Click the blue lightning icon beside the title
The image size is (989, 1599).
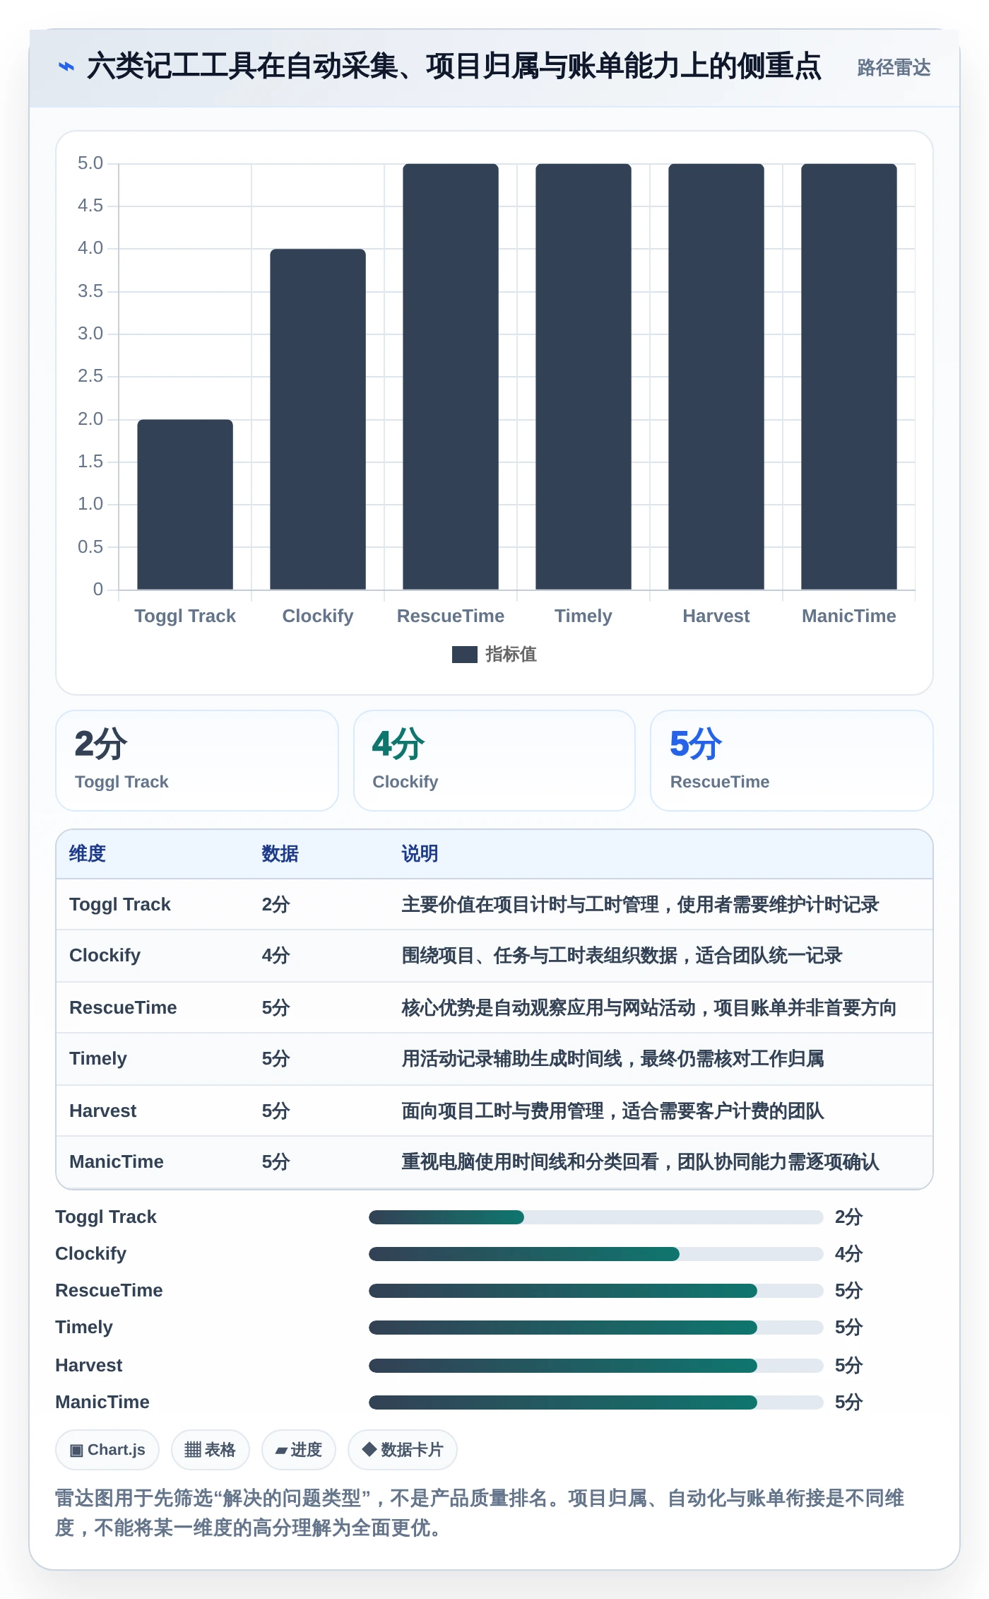pyautogui.click(x=66, y=67)
